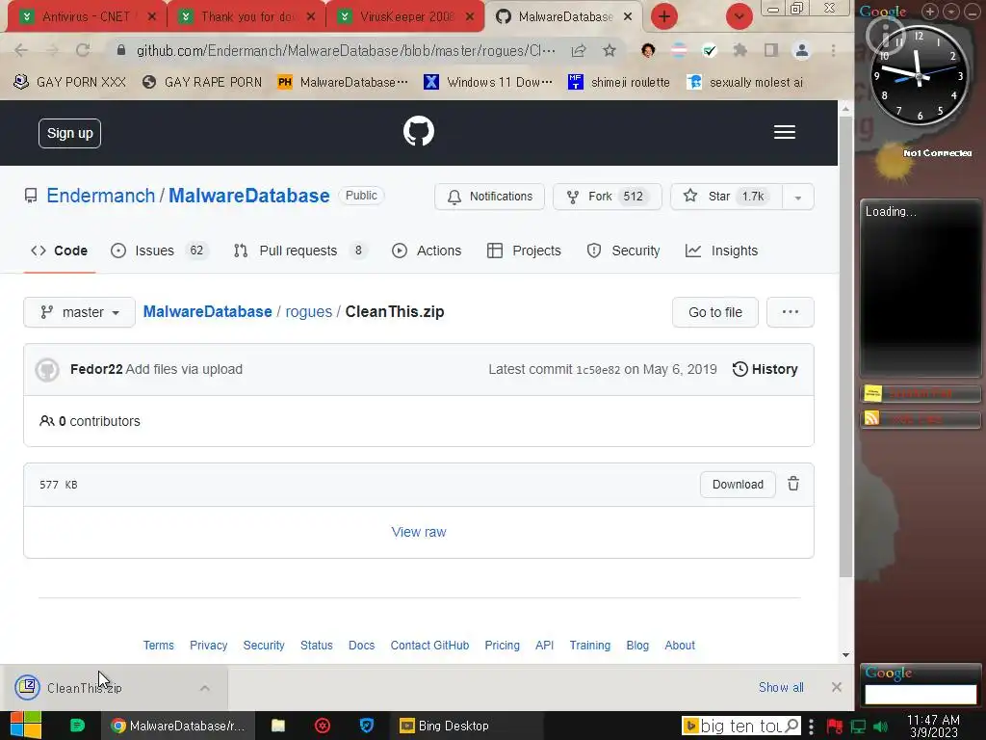The width and height of the screenshot is (986, 740).
Task: Open the Extensions puzzle-piece icon
Action: (x=740, y=50)
